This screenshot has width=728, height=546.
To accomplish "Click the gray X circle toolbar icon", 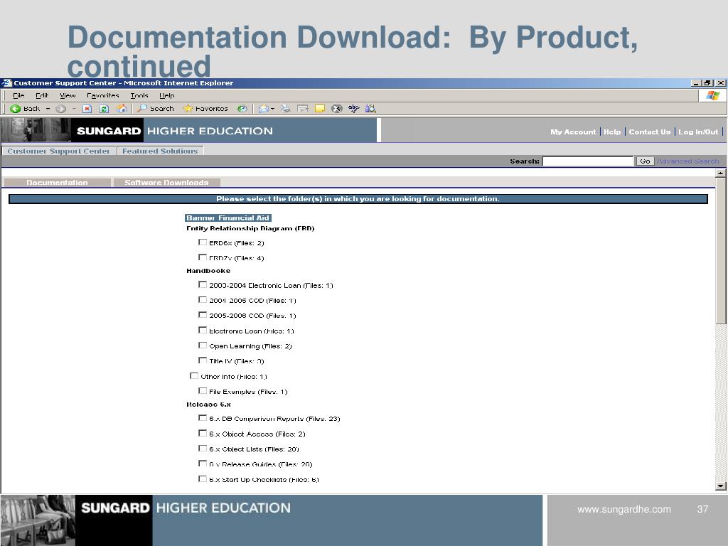I will (x=336, y=109).
